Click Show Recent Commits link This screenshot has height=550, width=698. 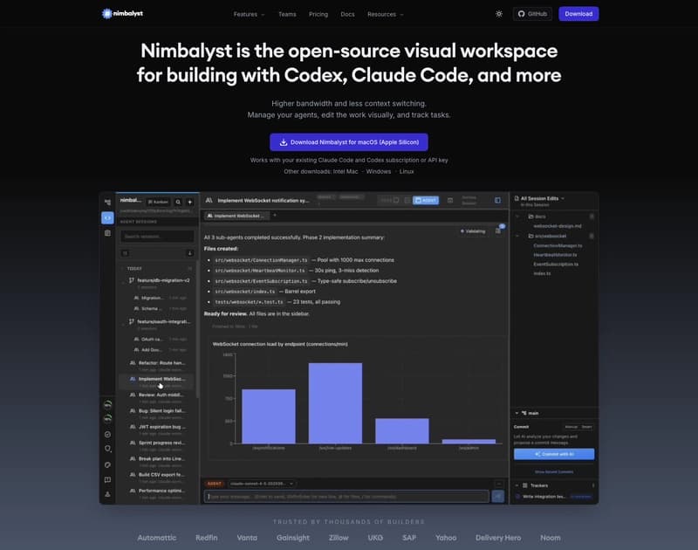click(x=554, y=471)
